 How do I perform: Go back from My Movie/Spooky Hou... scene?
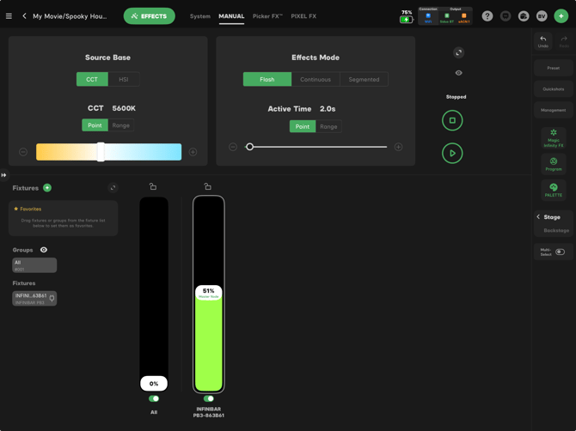coord(24,16)
